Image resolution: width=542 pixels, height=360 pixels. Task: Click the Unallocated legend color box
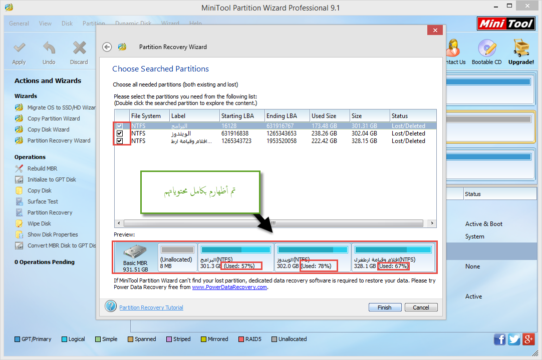(275, 339)
